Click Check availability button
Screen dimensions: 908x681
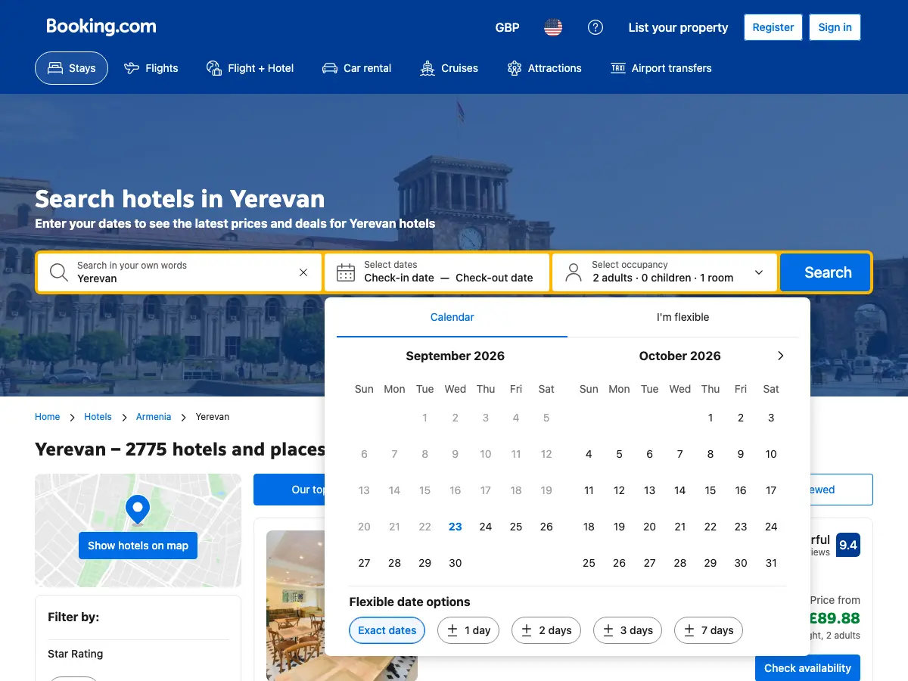tap(807, 668)
